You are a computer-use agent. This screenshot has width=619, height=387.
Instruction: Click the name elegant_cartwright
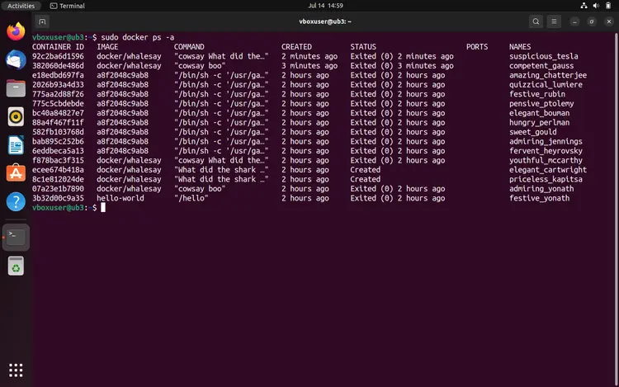(x=548, y=170)
